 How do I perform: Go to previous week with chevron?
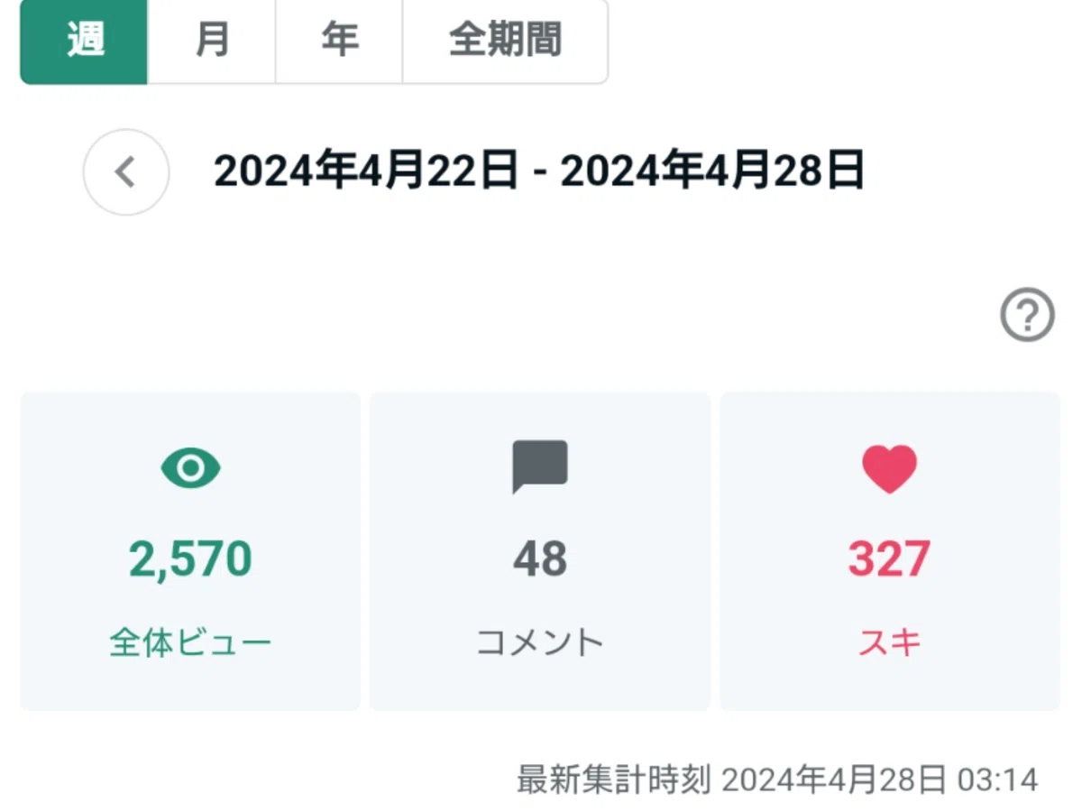coord(126,172)
